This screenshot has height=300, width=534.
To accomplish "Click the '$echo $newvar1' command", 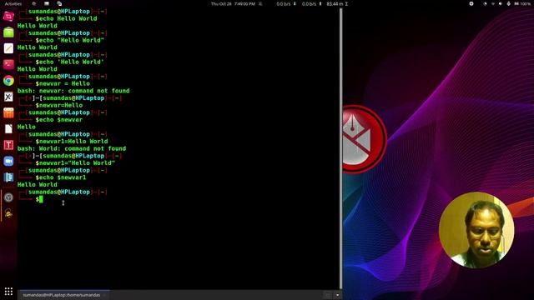I will tap(61, 177).
